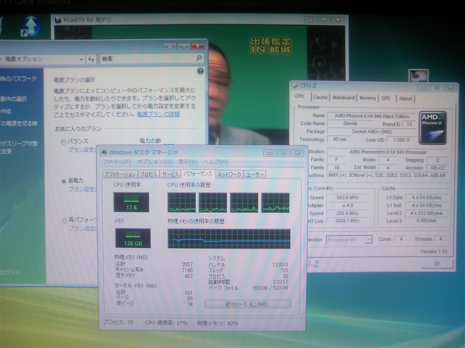Click the HT Link value 1808.1 MHz

(347, 221)
